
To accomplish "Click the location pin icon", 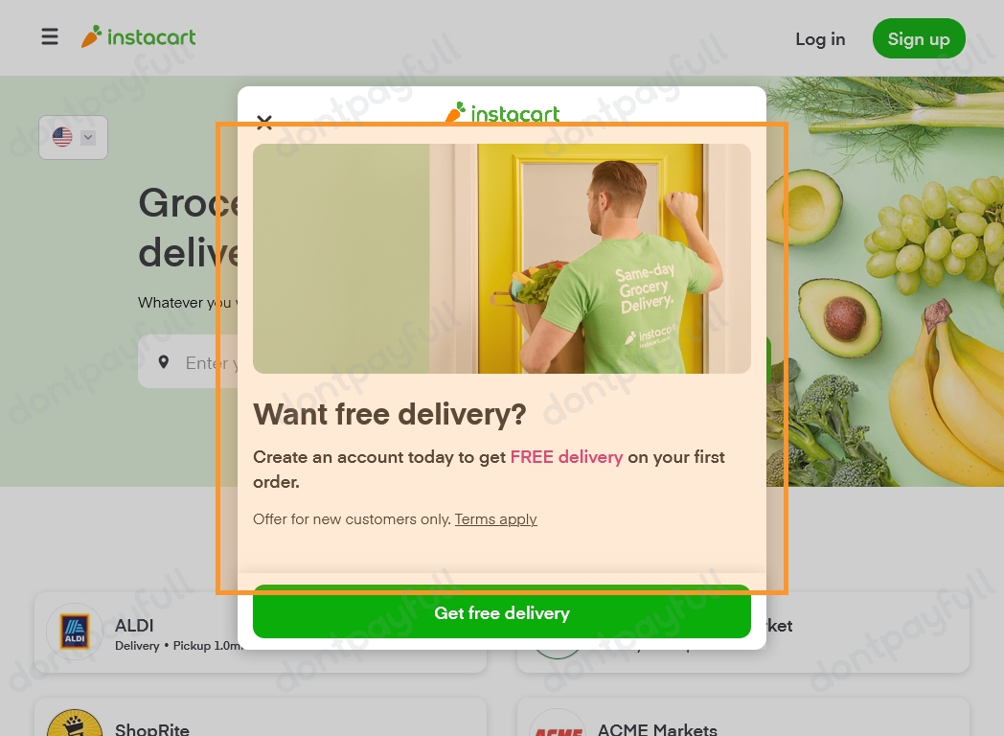I will pyautogui.click(x=164, y=362).
